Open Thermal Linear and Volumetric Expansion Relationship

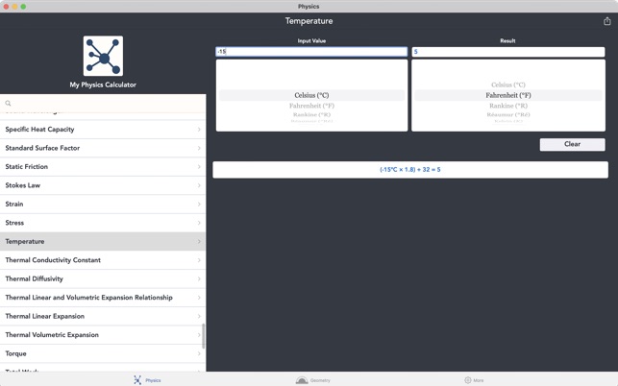coord(103,298)
